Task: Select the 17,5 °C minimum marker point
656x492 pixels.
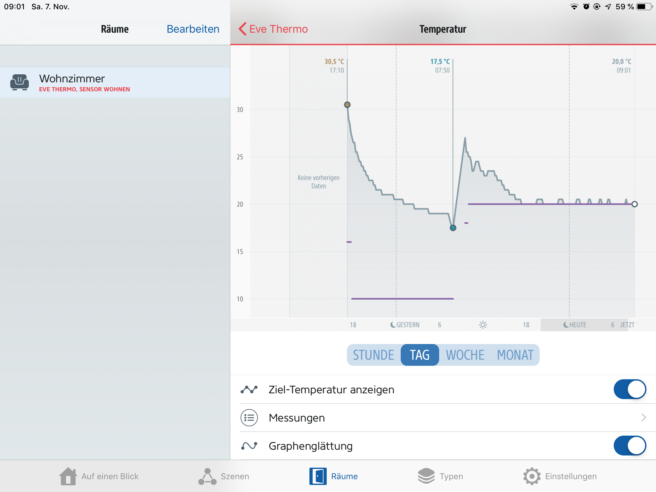Action: [453, 228]
